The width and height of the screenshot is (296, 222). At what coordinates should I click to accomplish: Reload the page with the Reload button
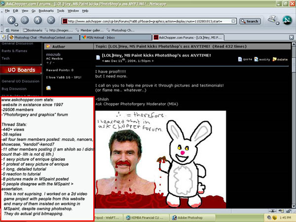38,20
